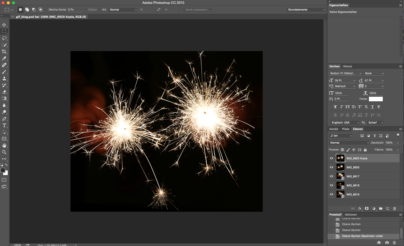Open the Bodoni 72 font family dropdown
404x246 pixels.
click(x=345, y=73)
